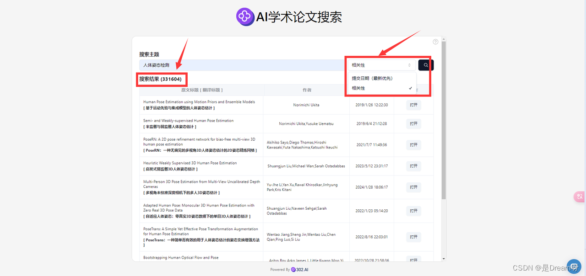Click the AI学术论文搜索 purple logo icon
Image resolution: width=586 pixels, height=276 pixels.
[245, 17]
